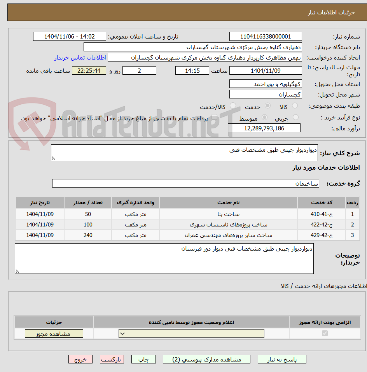Click the اعلام وضعیت مجوز توسط تامین کننده header
The height and width of the screenshot is (372, 367).
click(x=191, y=322)
